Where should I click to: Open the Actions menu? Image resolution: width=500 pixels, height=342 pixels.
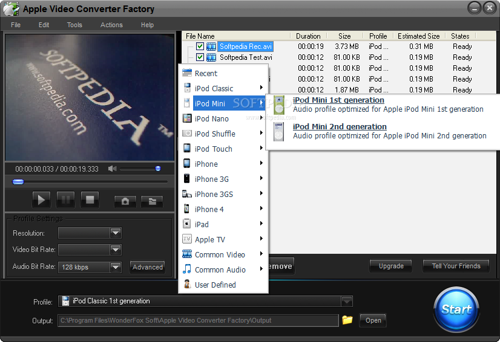tap(111, 25)
